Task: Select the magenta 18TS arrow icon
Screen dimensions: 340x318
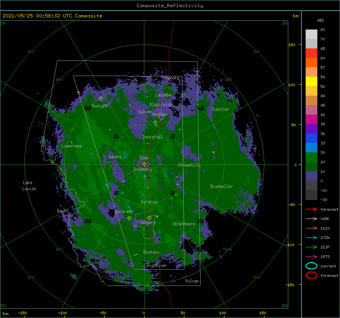Action: (311, 257)
